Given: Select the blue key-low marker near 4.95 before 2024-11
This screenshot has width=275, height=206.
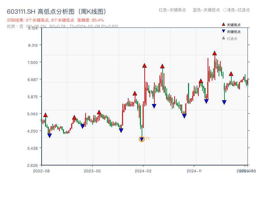Looking at the screenshot, I should (x=184, y=116).
